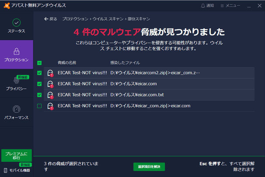
Task: Click the 3 件の脅威が選択されています status text
Action: tap(71, 167)
